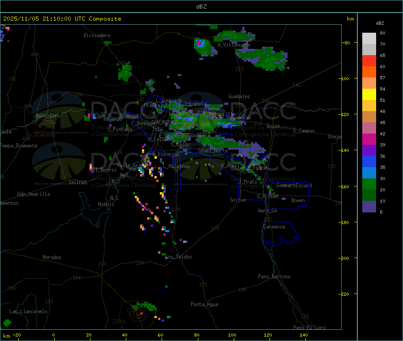Click the Morados location label

[52, 257]
